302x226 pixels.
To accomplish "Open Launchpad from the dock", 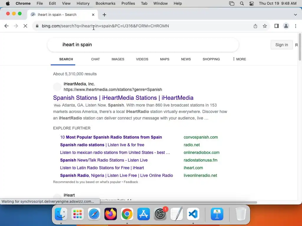I will coord(78,214).
